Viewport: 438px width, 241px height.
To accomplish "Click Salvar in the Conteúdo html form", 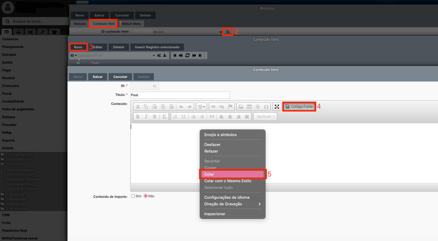I will (97, 77).
